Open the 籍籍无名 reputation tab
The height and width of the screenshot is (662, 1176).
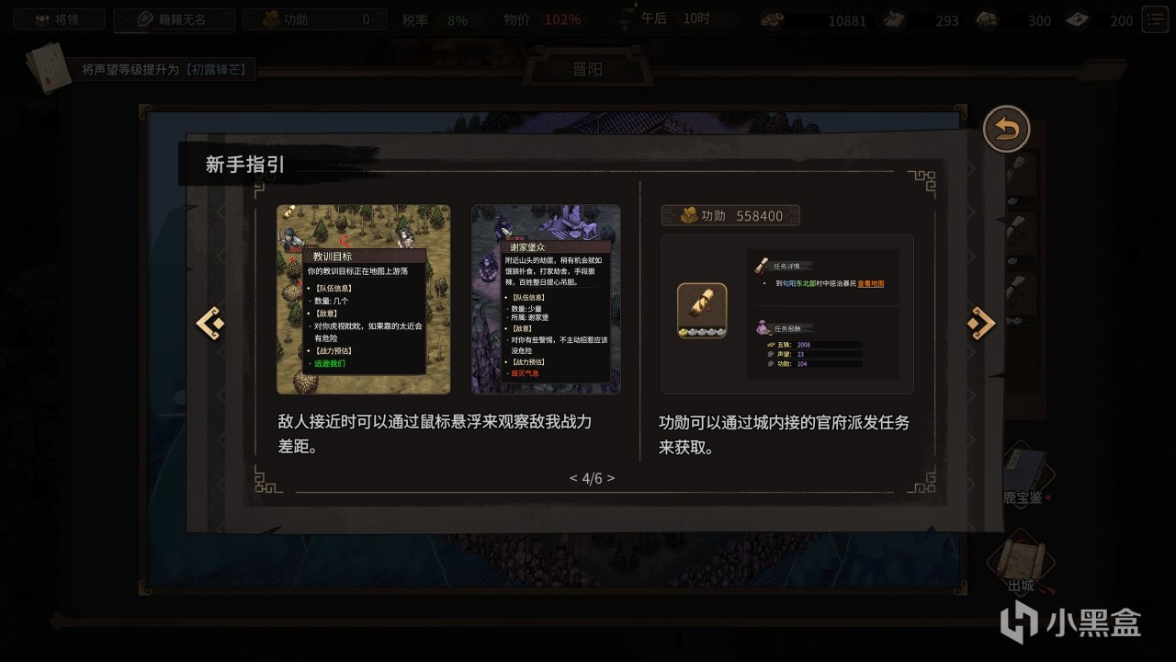click(x=174, y=19)
